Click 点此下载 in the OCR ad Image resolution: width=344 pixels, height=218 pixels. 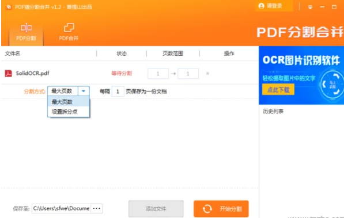click(278, 90)
